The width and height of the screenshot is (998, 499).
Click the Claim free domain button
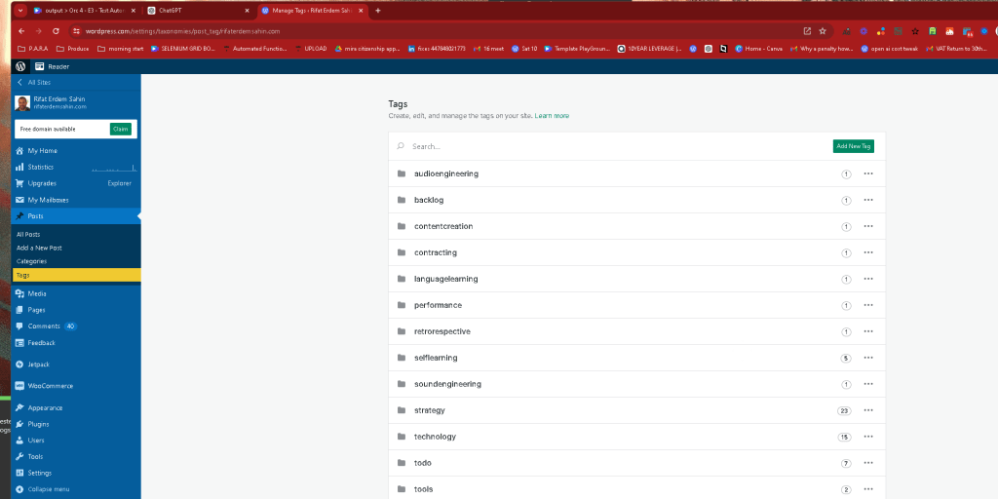click(120, 129)
